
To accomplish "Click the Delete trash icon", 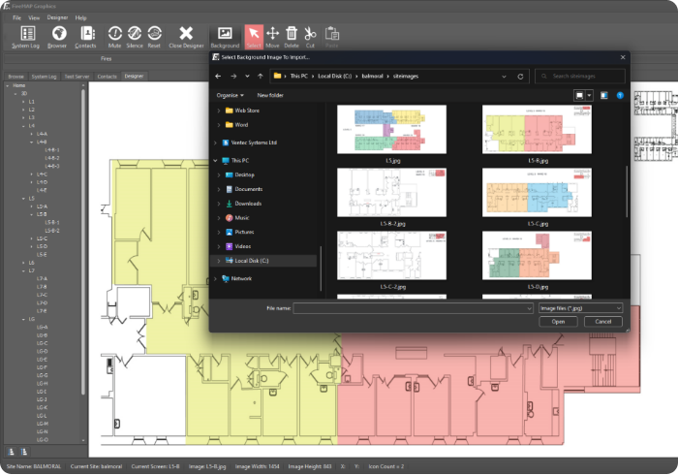I will [x=292, y=36].
